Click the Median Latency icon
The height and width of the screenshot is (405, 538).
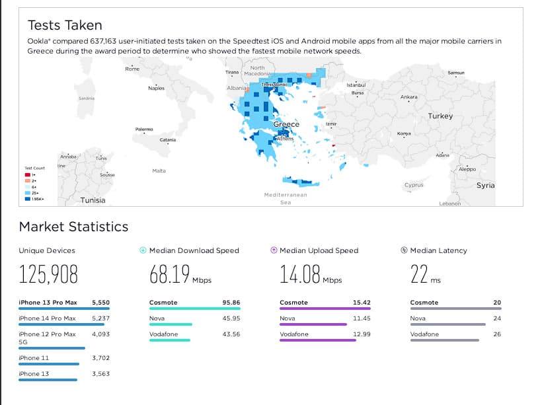click(x=404, y=250)
